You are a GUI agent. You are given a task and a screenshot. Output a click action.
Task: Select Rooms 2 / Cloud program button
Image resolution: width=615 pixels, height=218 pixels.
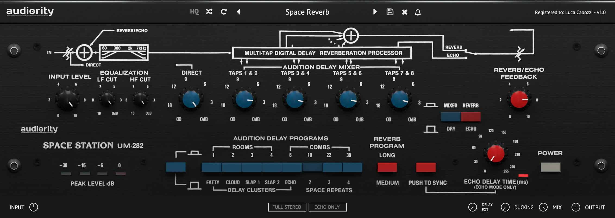232,167
